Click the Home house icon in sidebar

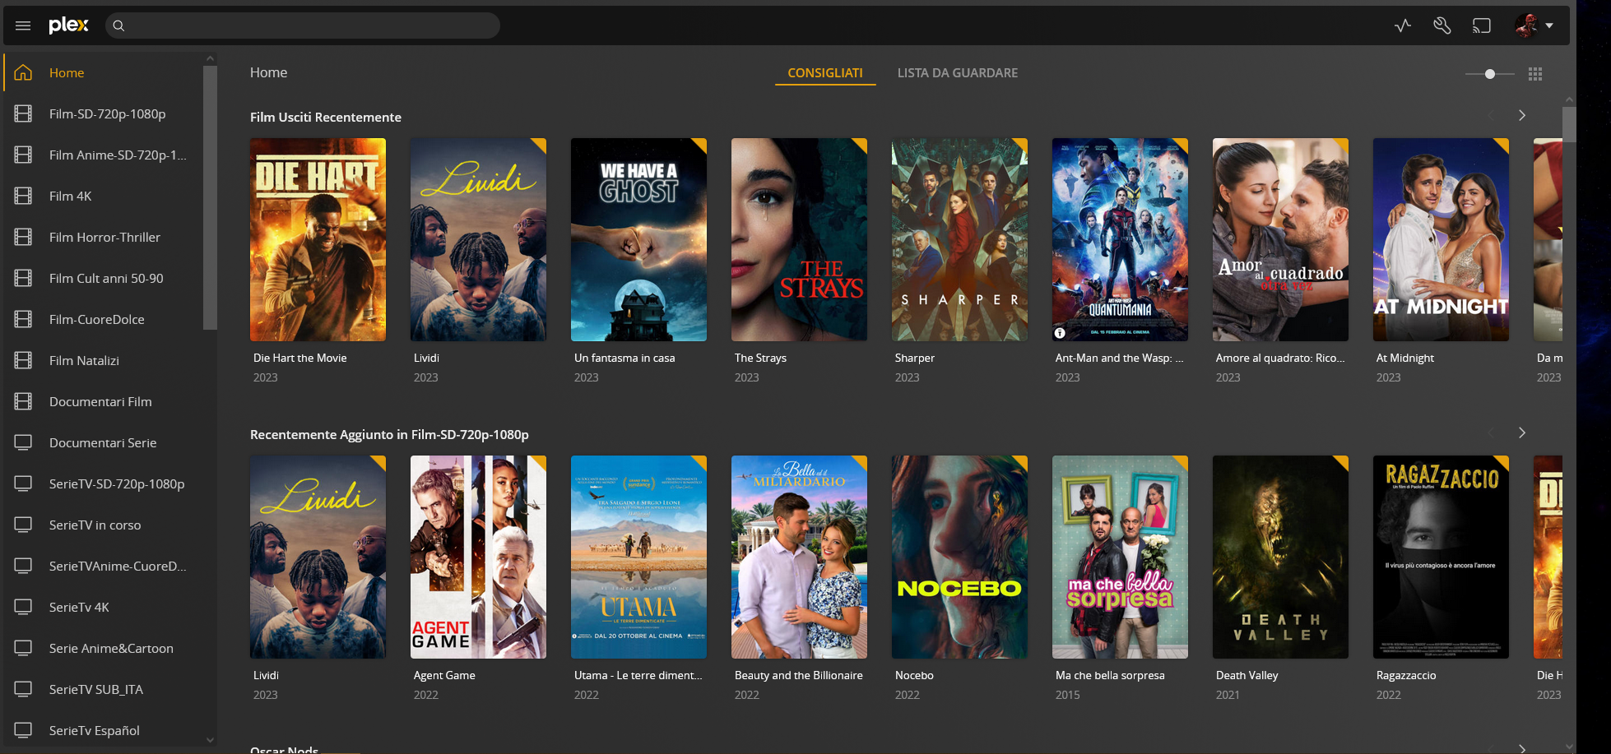pos(23,72)
